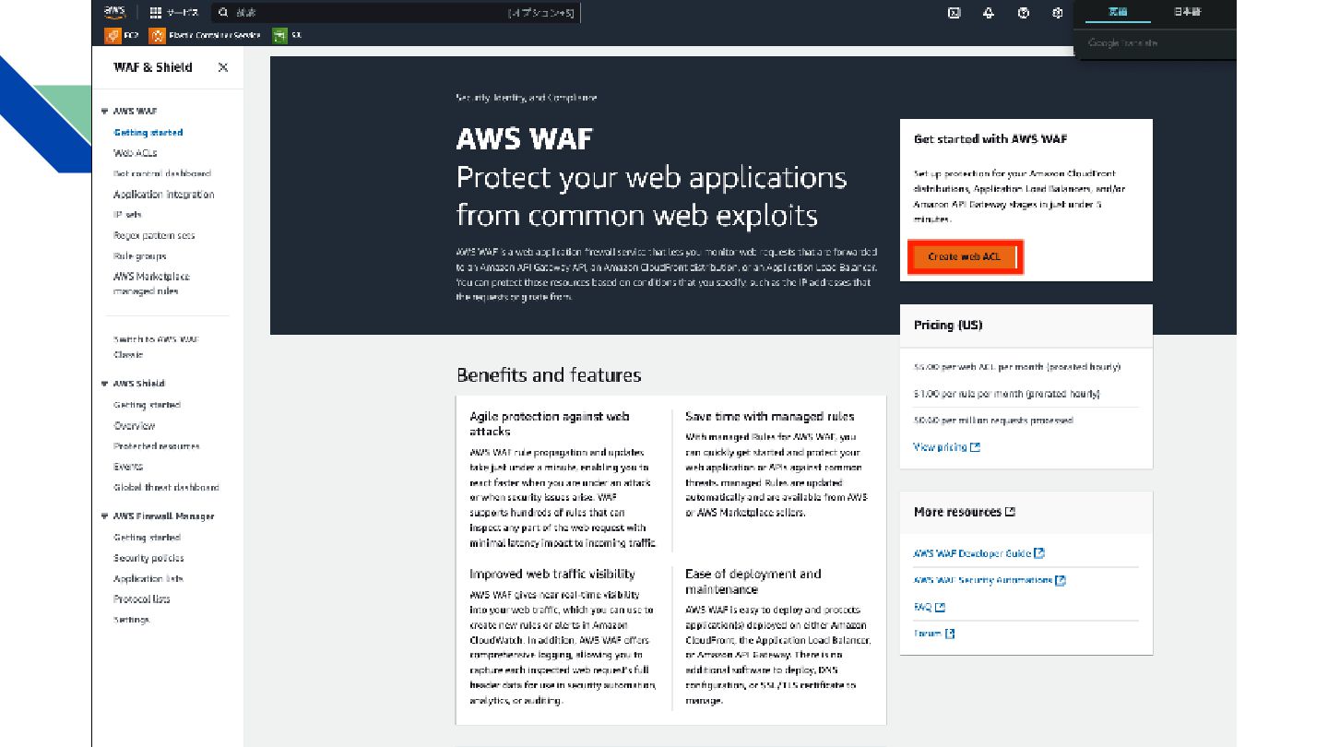
Task: Open the AWS WAF Developer Guide link
Action: click(972, 553)
